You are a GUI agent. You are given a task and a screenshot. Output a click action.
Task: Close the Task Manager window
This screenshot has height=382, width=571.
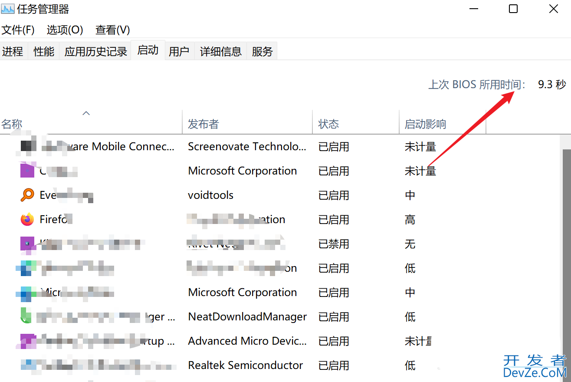coord(554,9)
